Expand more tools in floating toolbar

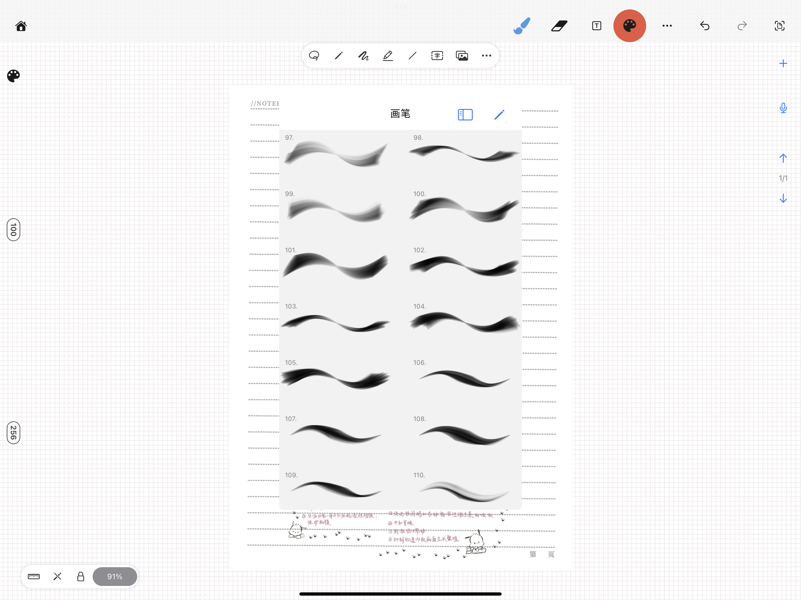click(x=486, y=56)
